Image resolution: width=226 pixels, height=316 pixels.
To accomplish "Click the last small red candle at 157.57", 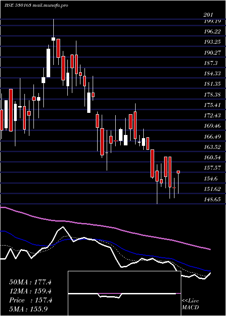I will click(x=179, y=172).
